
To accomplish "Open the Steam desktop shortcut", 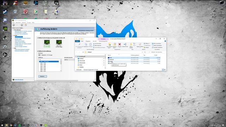I will (x=5, y=12).
